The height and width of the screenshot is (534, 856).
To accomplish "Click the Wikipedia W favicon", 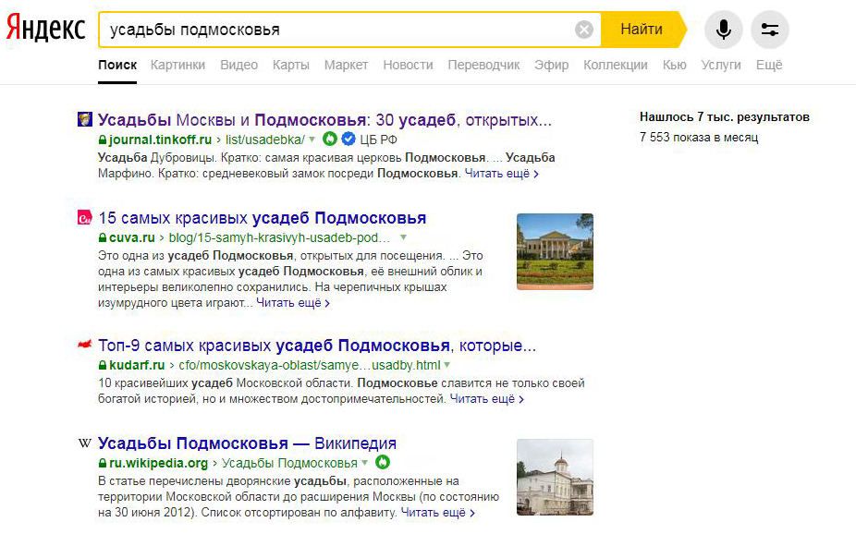I will [x=85, y=443].
